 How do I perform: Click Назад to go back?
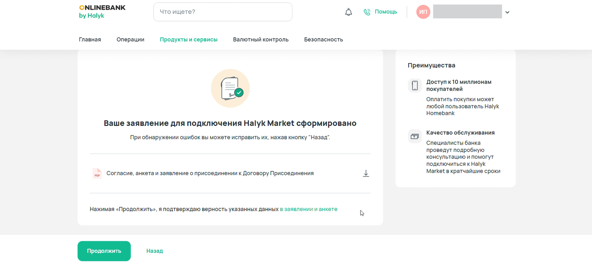click(155, 251)
